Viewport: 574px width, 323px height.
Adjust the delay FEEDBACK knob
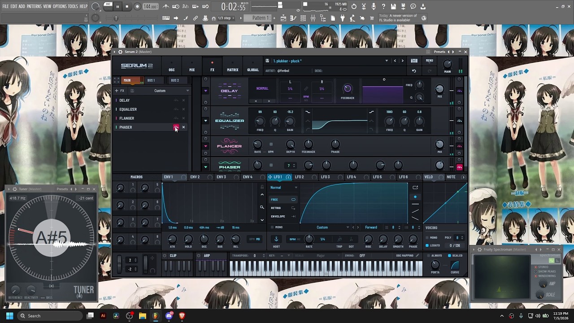coord(348,88)
